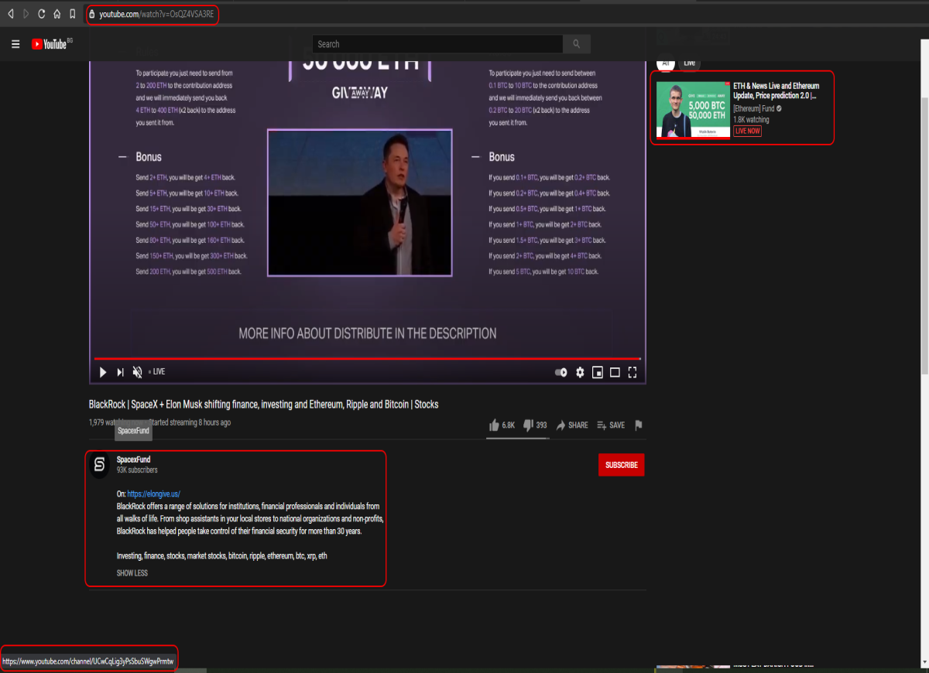929x673 pixels.
Task: Go to the YouTube home logo
Action: [x=51, y=44]
